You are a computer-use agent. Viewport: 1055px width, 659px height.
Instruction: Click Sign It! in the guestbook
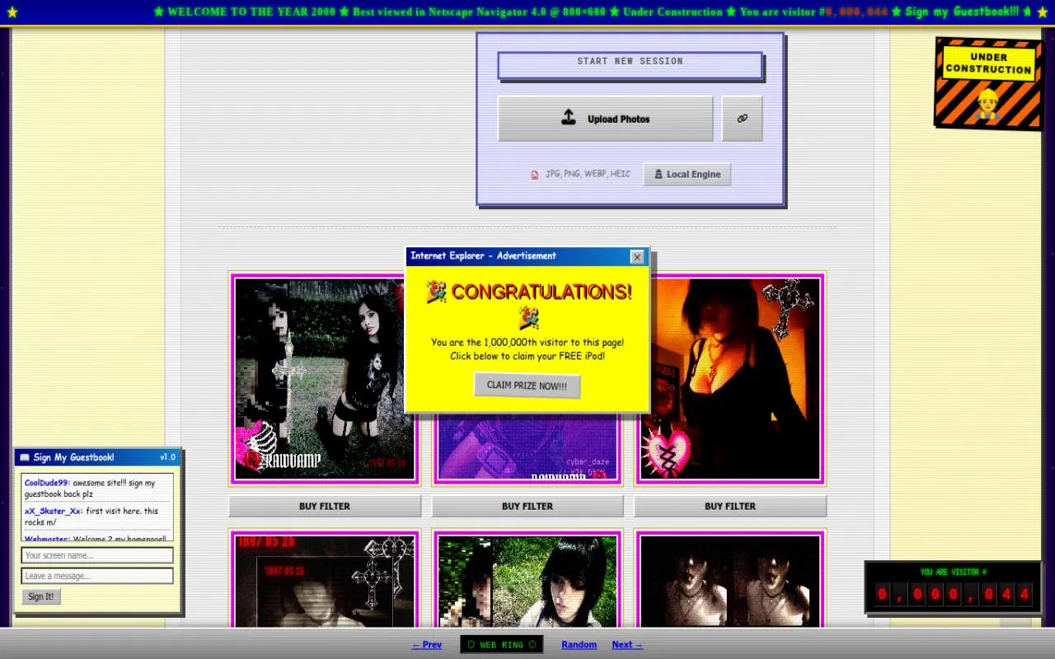pos(41,596)
